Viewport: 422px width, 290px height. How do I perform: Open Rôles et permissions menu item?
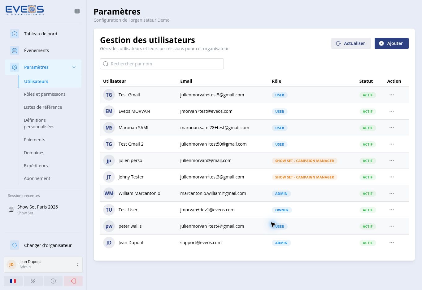(45, 94)
